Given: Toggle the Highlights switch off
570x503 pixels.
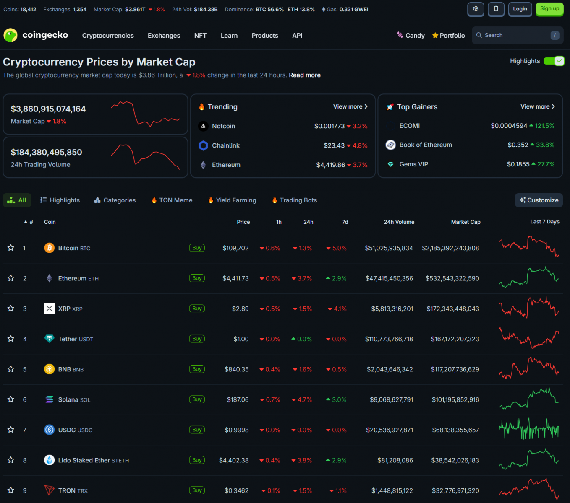Looking at the screenshot, I should pos(554,61).
